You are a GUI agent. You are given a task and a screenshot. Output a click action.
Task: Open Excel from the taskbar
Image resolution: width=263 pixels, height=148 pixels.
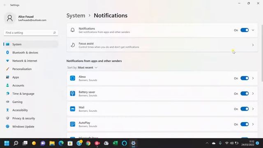(115, 143)
